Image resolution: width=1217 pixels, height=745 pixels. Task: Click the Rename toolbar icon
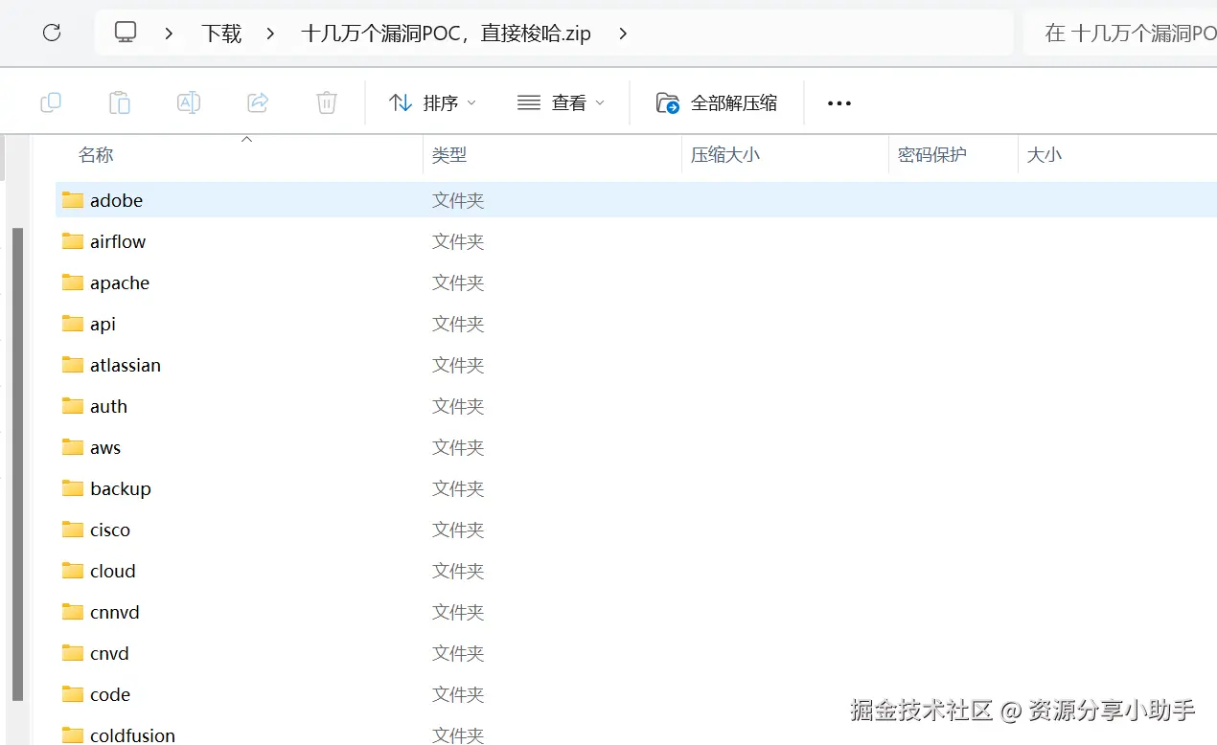click(189, 102)
